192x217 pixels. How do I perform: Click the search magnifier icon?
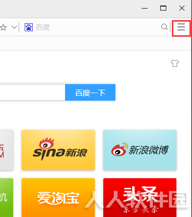point(164,27)
